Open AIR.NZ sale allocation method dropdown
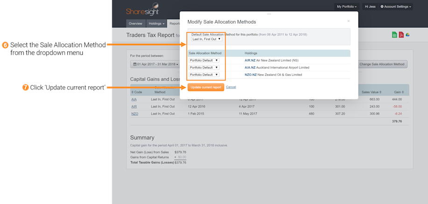 click(204, 60)
